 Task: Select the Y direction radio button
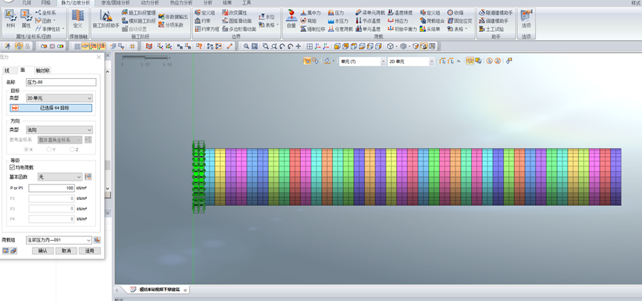pyautogui.click(x=49, y=149)
